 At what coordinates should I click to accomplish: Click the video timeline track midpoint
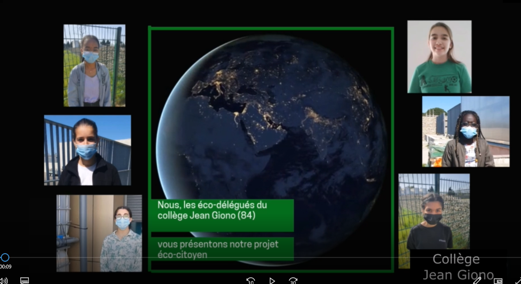tap(260, 257)
